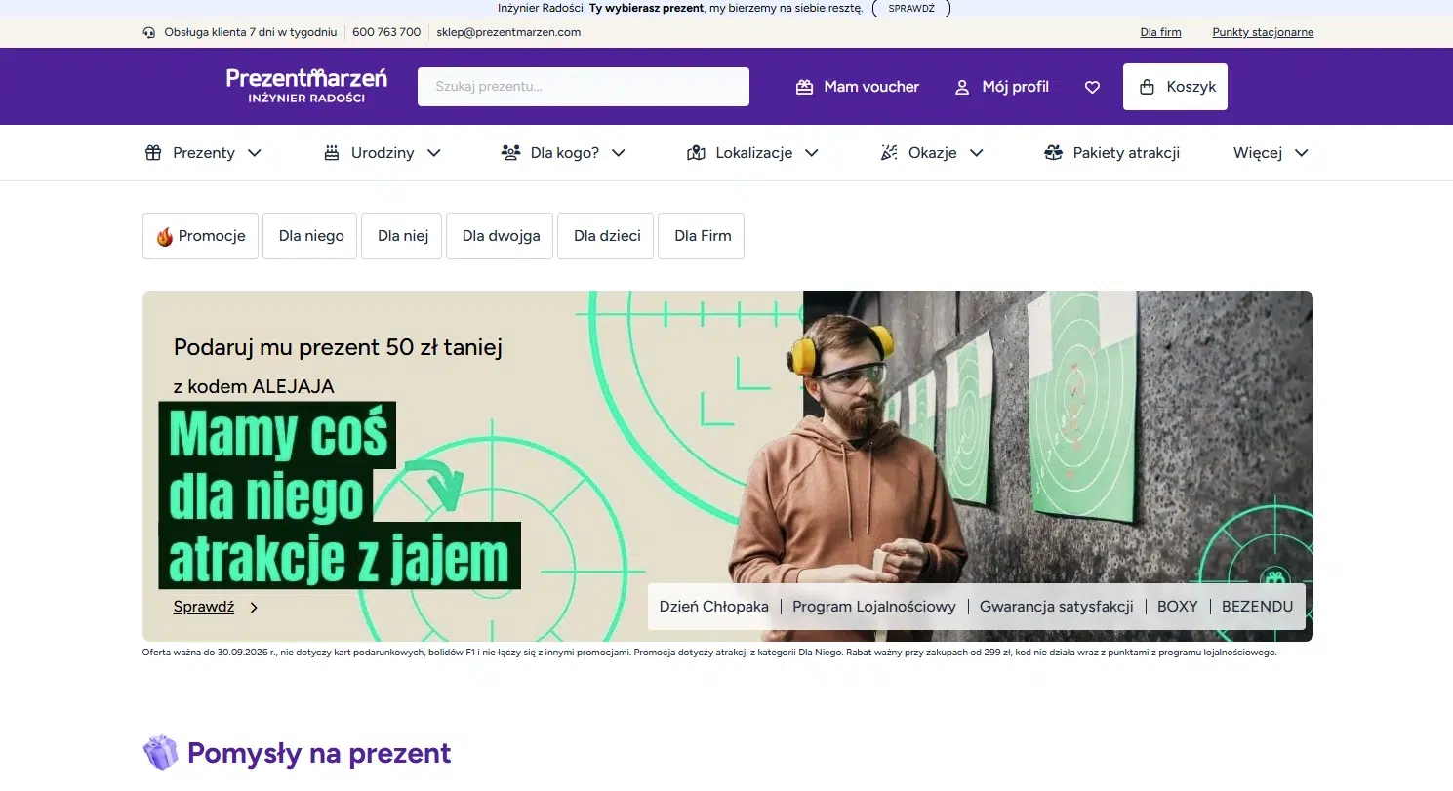Open the Program Lojalnościowy link
Screen dimensions: 1453x791
[x=874, y=607]
